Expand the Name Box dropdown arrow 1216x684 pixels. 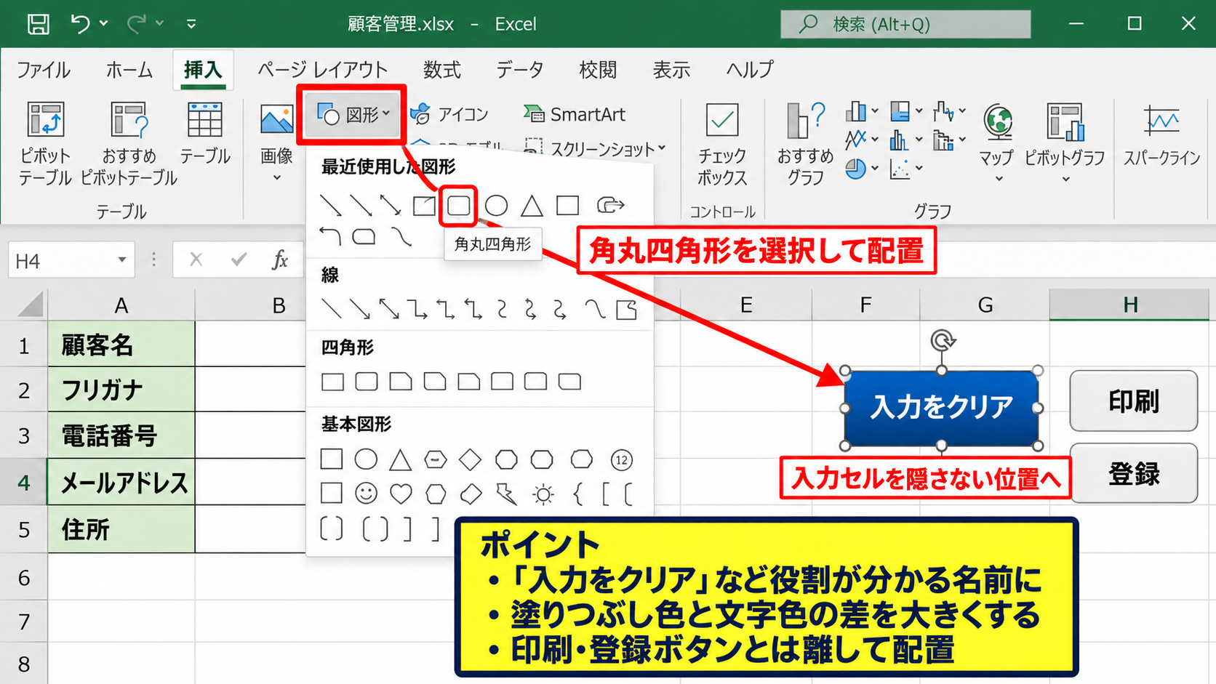(x=122, y=259)
